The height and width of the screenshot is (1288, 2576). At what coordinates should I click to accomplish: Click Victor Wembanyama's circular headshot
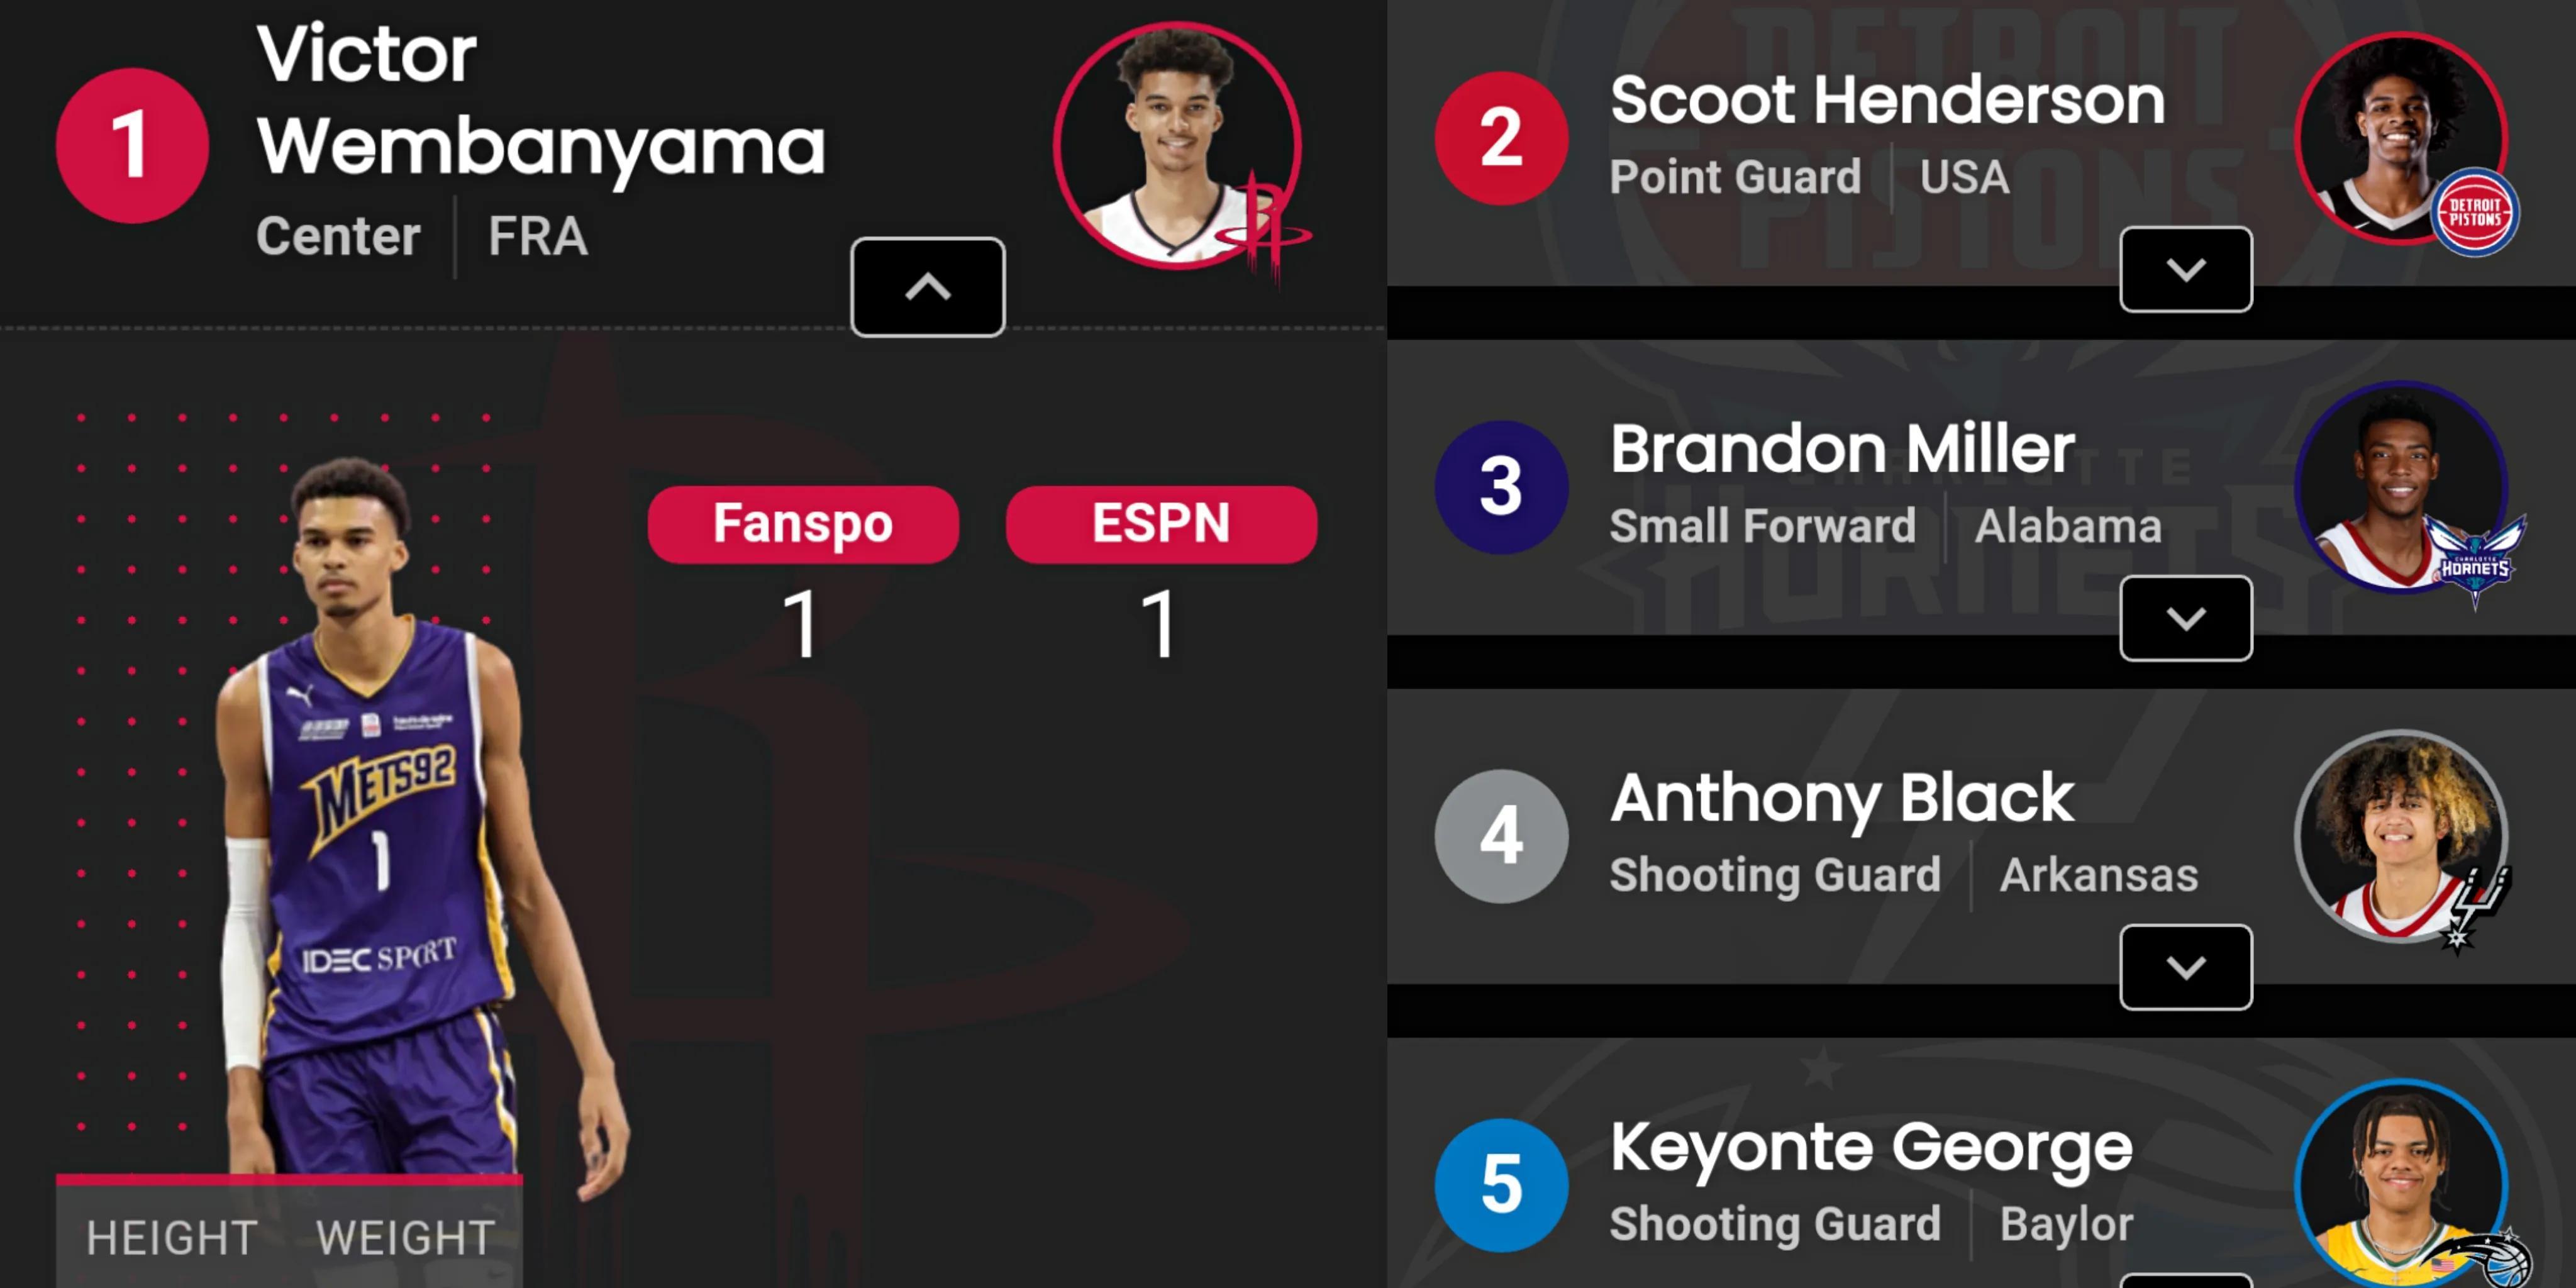click(x=1176, y=145)
